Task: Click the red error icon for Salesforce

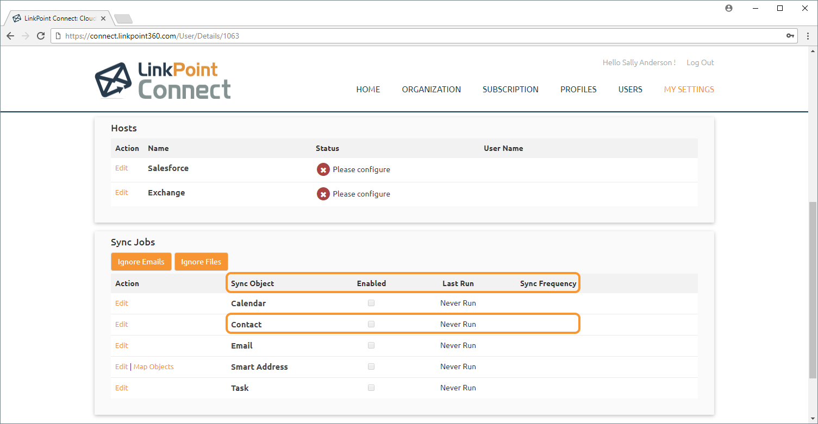Action: [x=323, y=169]
